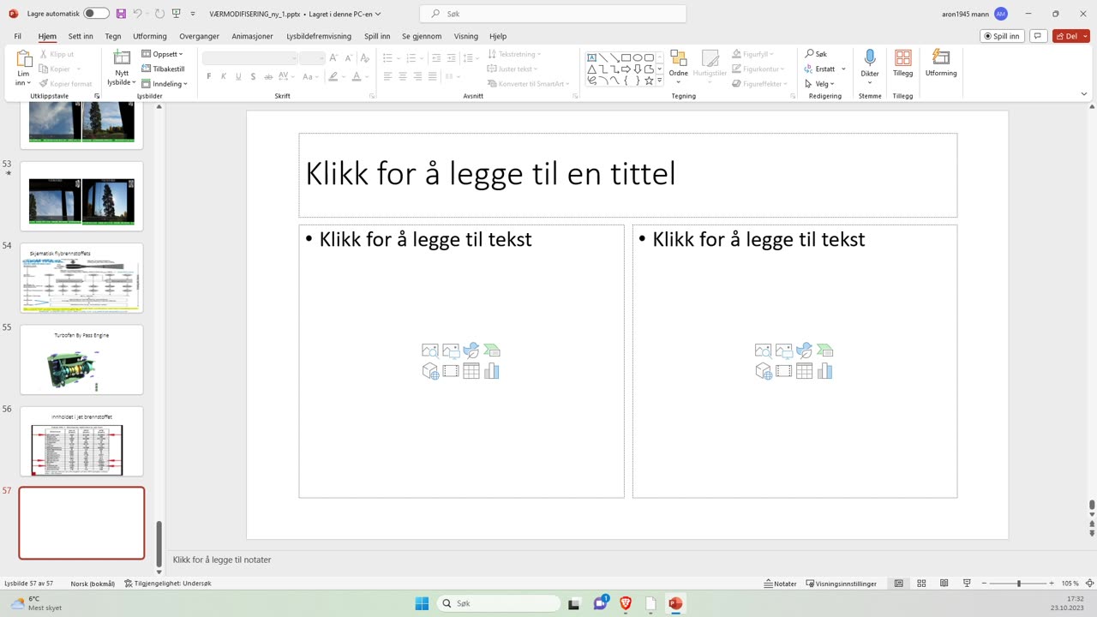Click Norsk (bokmål) language indicator
This screenshot has width=1097, height=617.
pyautogui.click(x=93, y=584)
